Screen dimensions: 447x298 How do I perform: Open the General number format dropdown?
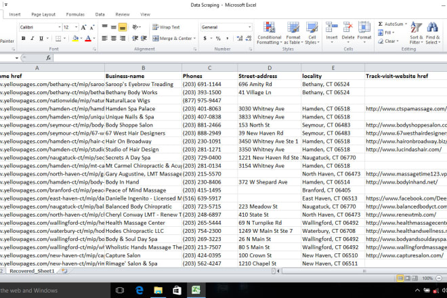(x=249, y=27)
